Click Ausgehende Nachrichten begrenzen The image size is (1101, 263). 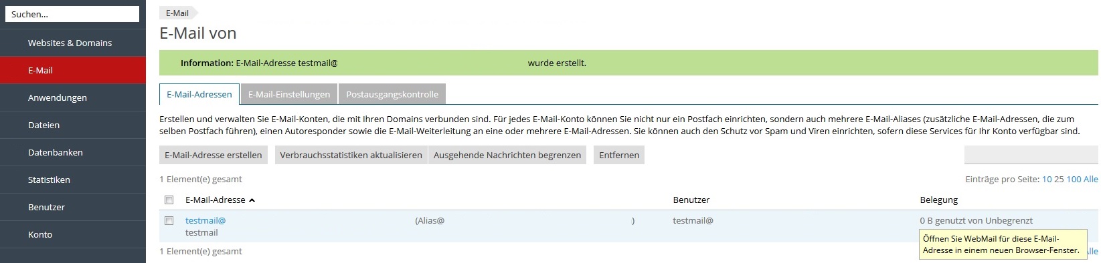(x=507, y=155)
